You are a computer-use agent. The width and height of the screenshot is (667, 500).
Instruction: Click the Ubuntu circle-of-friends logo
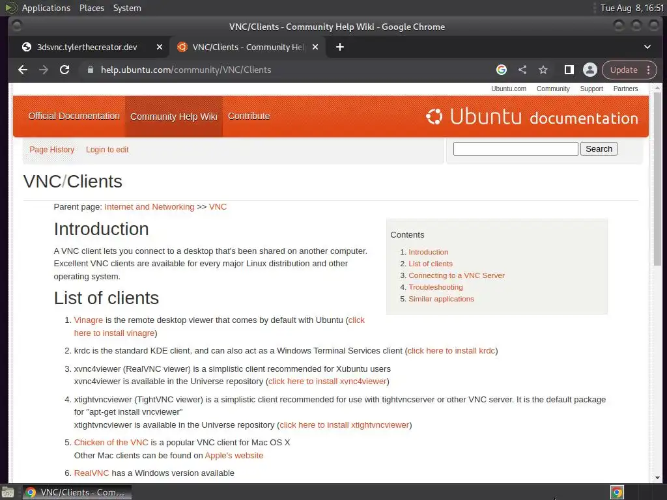[x=434, y=117]
